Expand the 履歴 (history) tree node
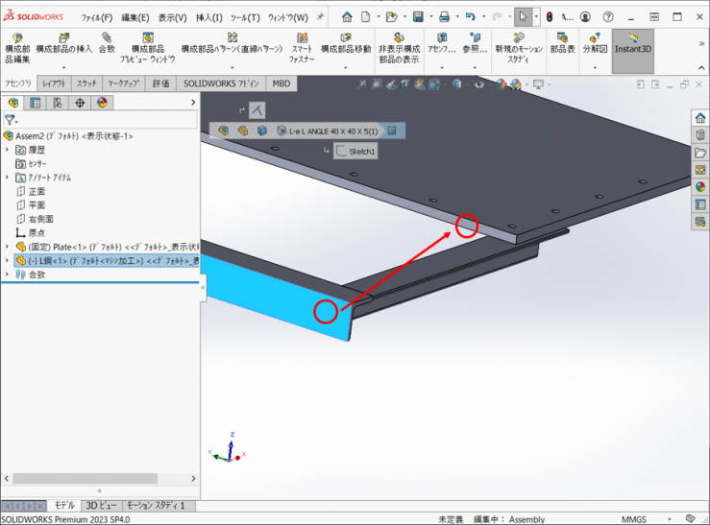710x525 pixels. 8,151
